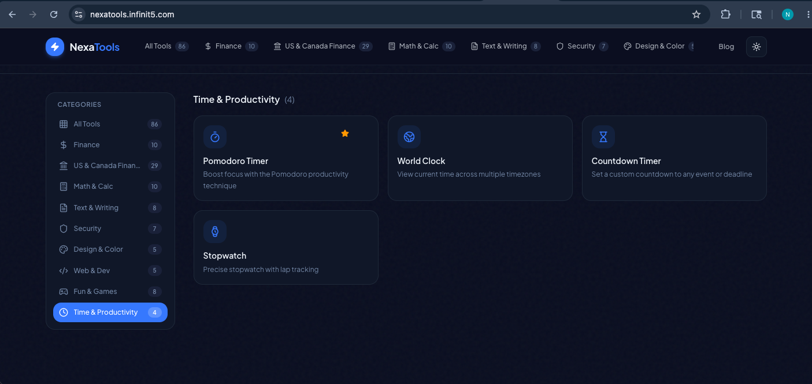
Task: Select the Web & Dev label in sidebar
Action: coord(92,270)
